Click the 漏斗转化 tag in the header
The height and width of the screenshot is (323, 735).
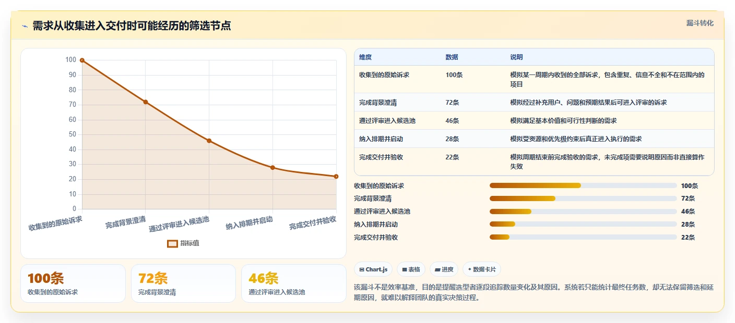tap(700, 23)
